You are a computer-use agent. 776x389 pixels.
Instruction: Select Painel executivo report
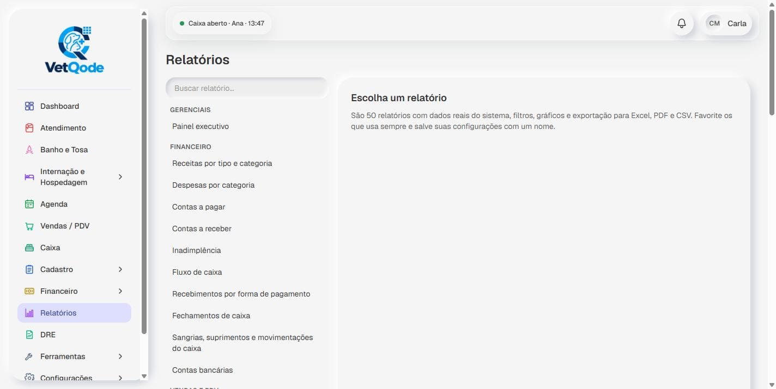click(x=247, y=126)
